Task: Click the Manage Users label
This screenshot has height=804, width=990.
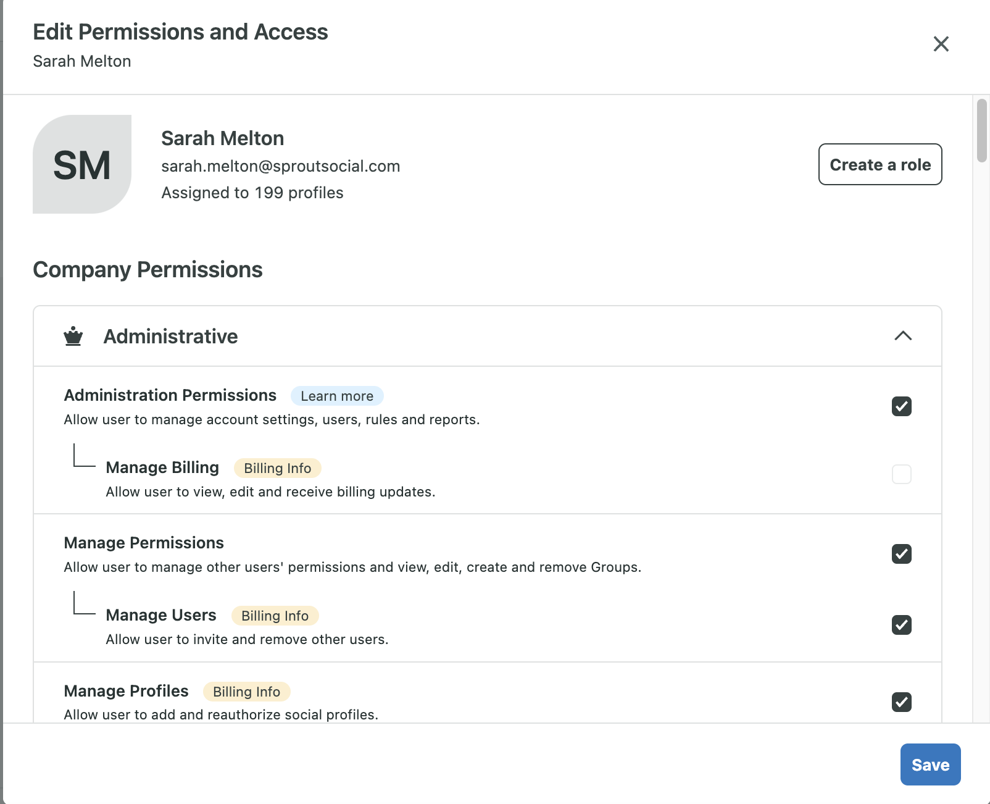Action: click(161, 615)
